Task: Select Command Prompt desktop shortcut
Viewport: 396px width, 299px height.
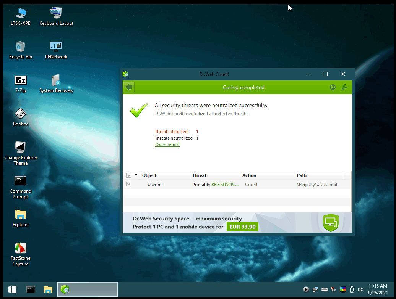Action: [21, 187]
